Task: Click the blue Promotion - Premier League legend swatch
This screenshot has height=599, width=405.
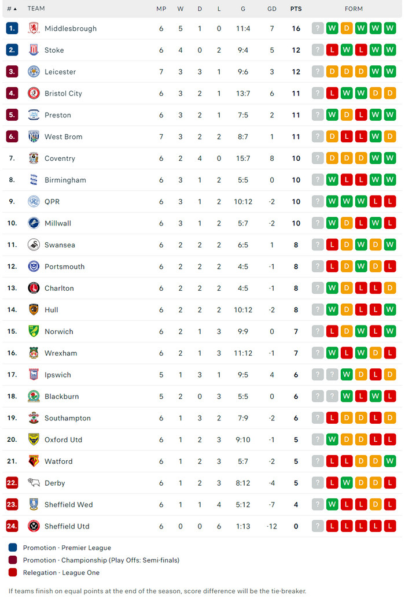Action: 13,548
